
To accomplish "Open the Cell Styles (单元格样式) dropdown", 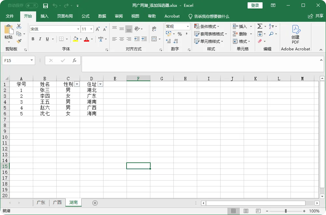I will click(209, 41).
